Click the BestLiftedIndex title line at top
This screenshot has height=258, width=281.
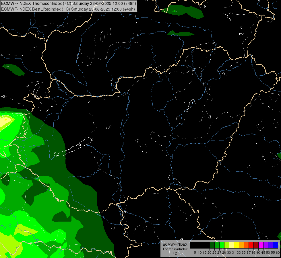pos(68,9)
